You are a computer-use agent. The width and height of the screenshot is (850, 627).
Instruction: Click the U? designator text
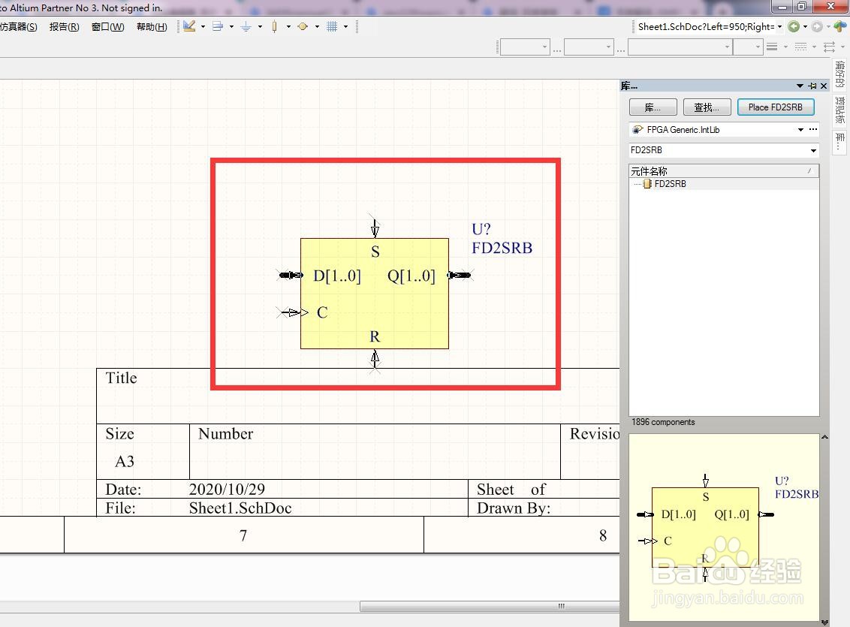[x=481, y=229]
